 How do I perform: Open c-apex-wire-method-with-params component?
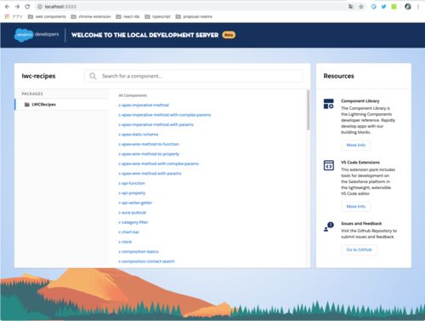tap(150, 174)
